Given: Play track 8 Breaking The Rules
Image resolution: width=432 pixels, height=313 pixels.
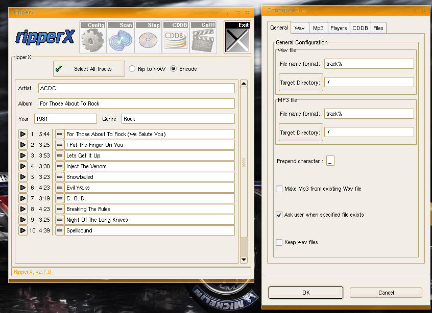Looking at the screenshot, I should click(x=23, y=210).
